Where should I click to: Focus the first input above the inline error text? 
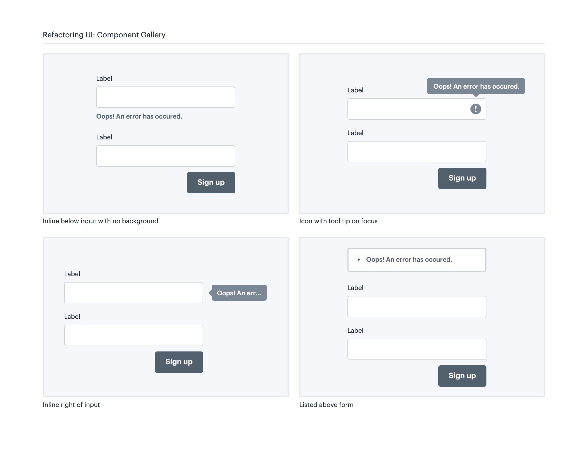[x=165, y=97]
